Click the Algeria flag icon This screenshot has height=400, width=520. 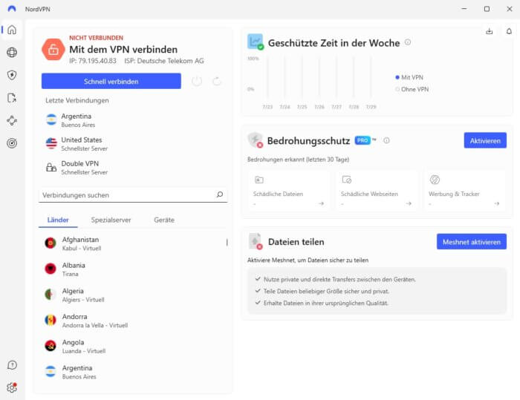(51, 295)
